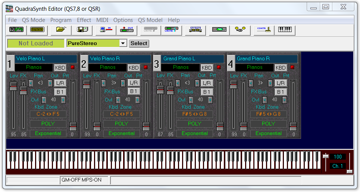
Task: Click the Select button
Action: click(139, 44)
